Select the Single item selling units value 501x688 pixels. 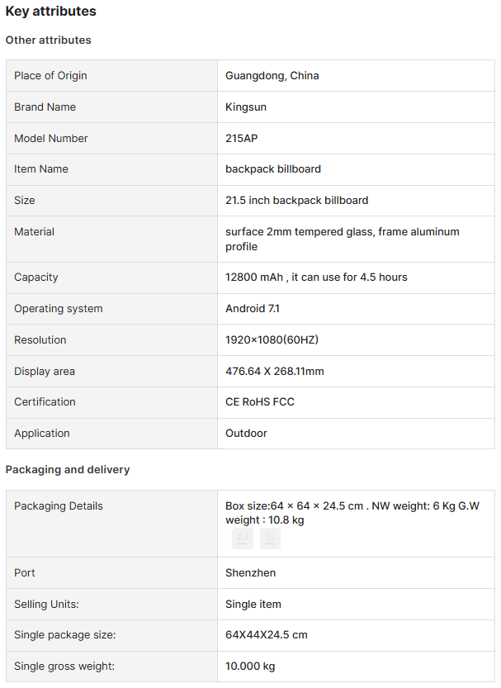point(253,605)
